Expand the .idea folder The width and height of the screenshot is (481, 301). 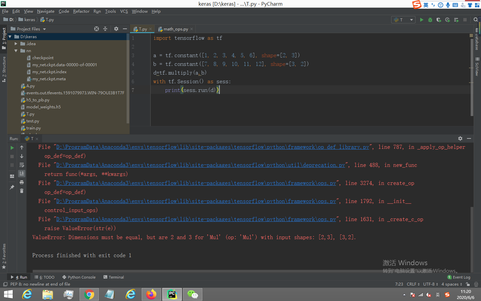coord(15,43)
